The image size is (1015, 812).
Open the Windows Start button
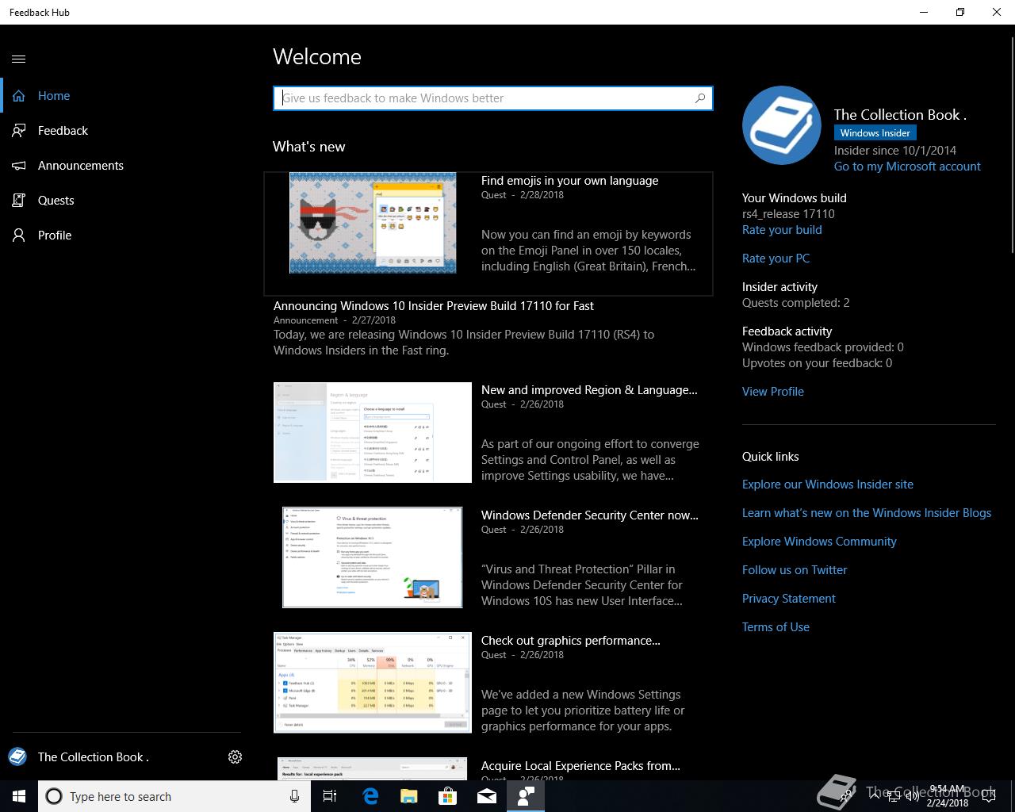point(19,796)
